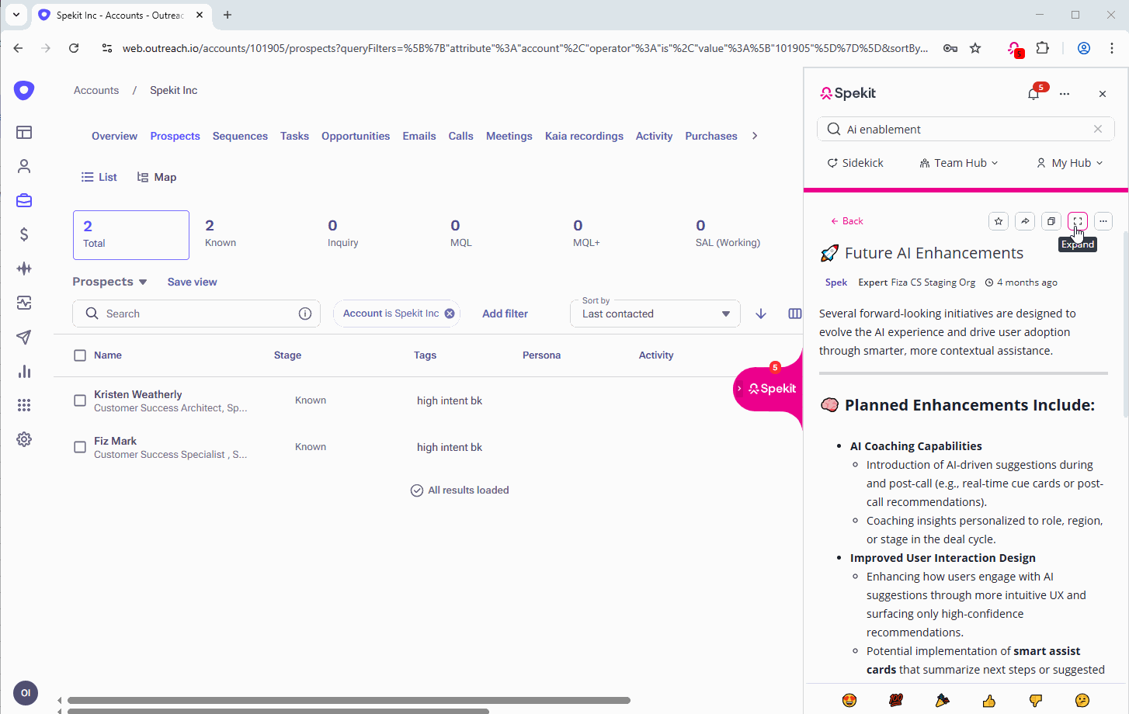This screenshot has width=1129, height=714.
Task: Open the Sort by Last contacted dropdown
Action: click(x=655, y=314)
